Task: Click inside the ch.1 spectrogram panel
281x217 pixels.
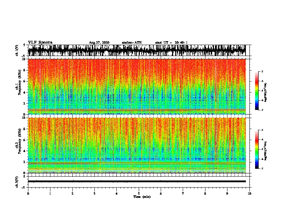Action: click(137, 87)
